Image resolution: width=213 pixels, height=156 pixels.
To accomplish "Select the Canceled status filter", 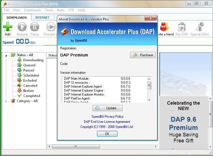I will click(30, 86).
